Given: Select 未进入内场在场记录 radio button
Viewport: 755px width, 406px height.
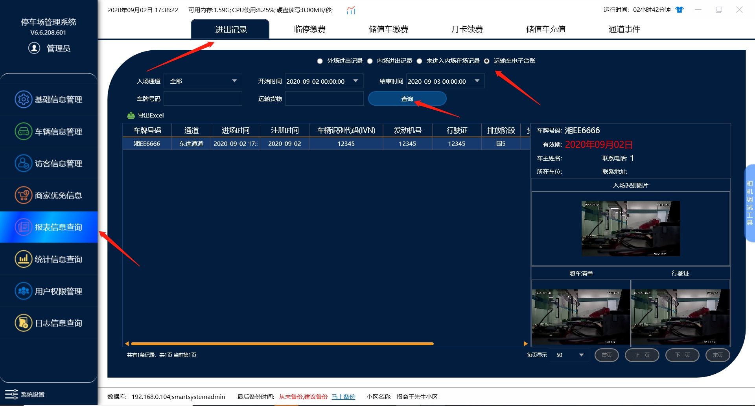Looking at the screenshot, I should point(419,61).
